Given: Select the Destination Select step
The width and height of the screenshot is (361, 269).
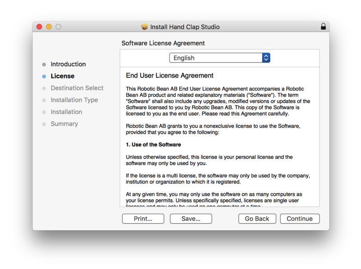Looking at the screenshot, I should pos(77,88).
